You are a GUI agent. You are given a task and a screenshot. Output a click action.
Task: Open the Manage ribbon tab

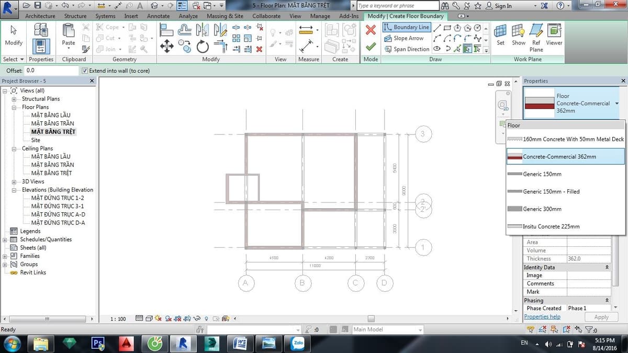pyautogui.click(x=320, y=16)
